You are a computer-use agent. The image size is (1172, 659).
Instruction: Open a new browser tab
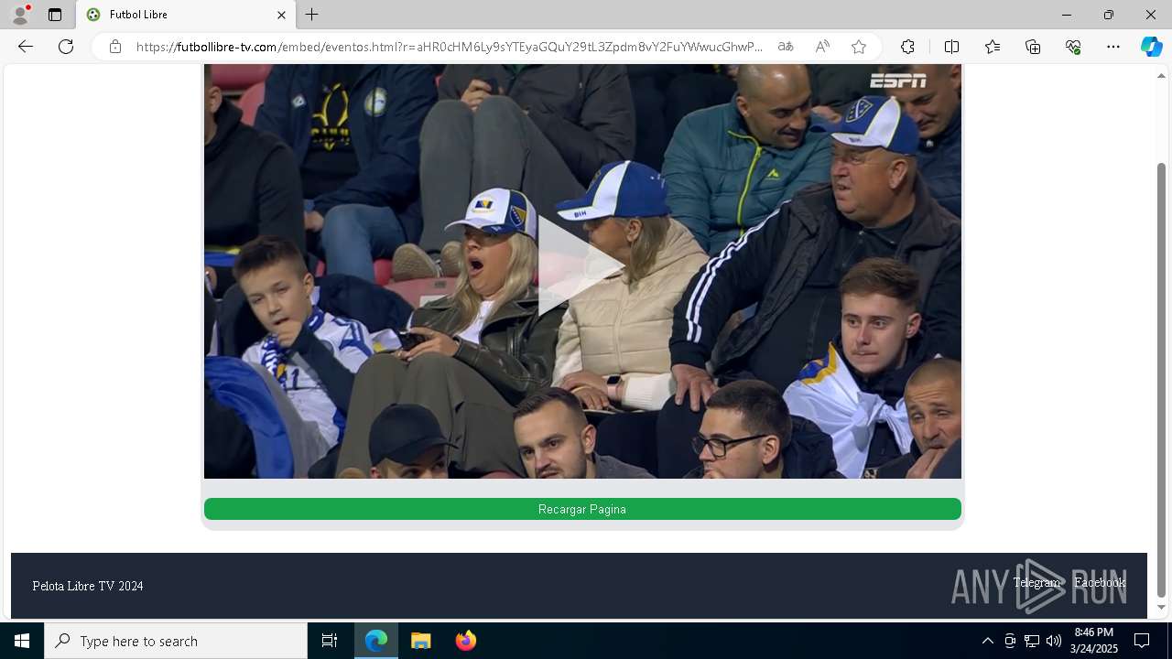(x=312, y=15)
